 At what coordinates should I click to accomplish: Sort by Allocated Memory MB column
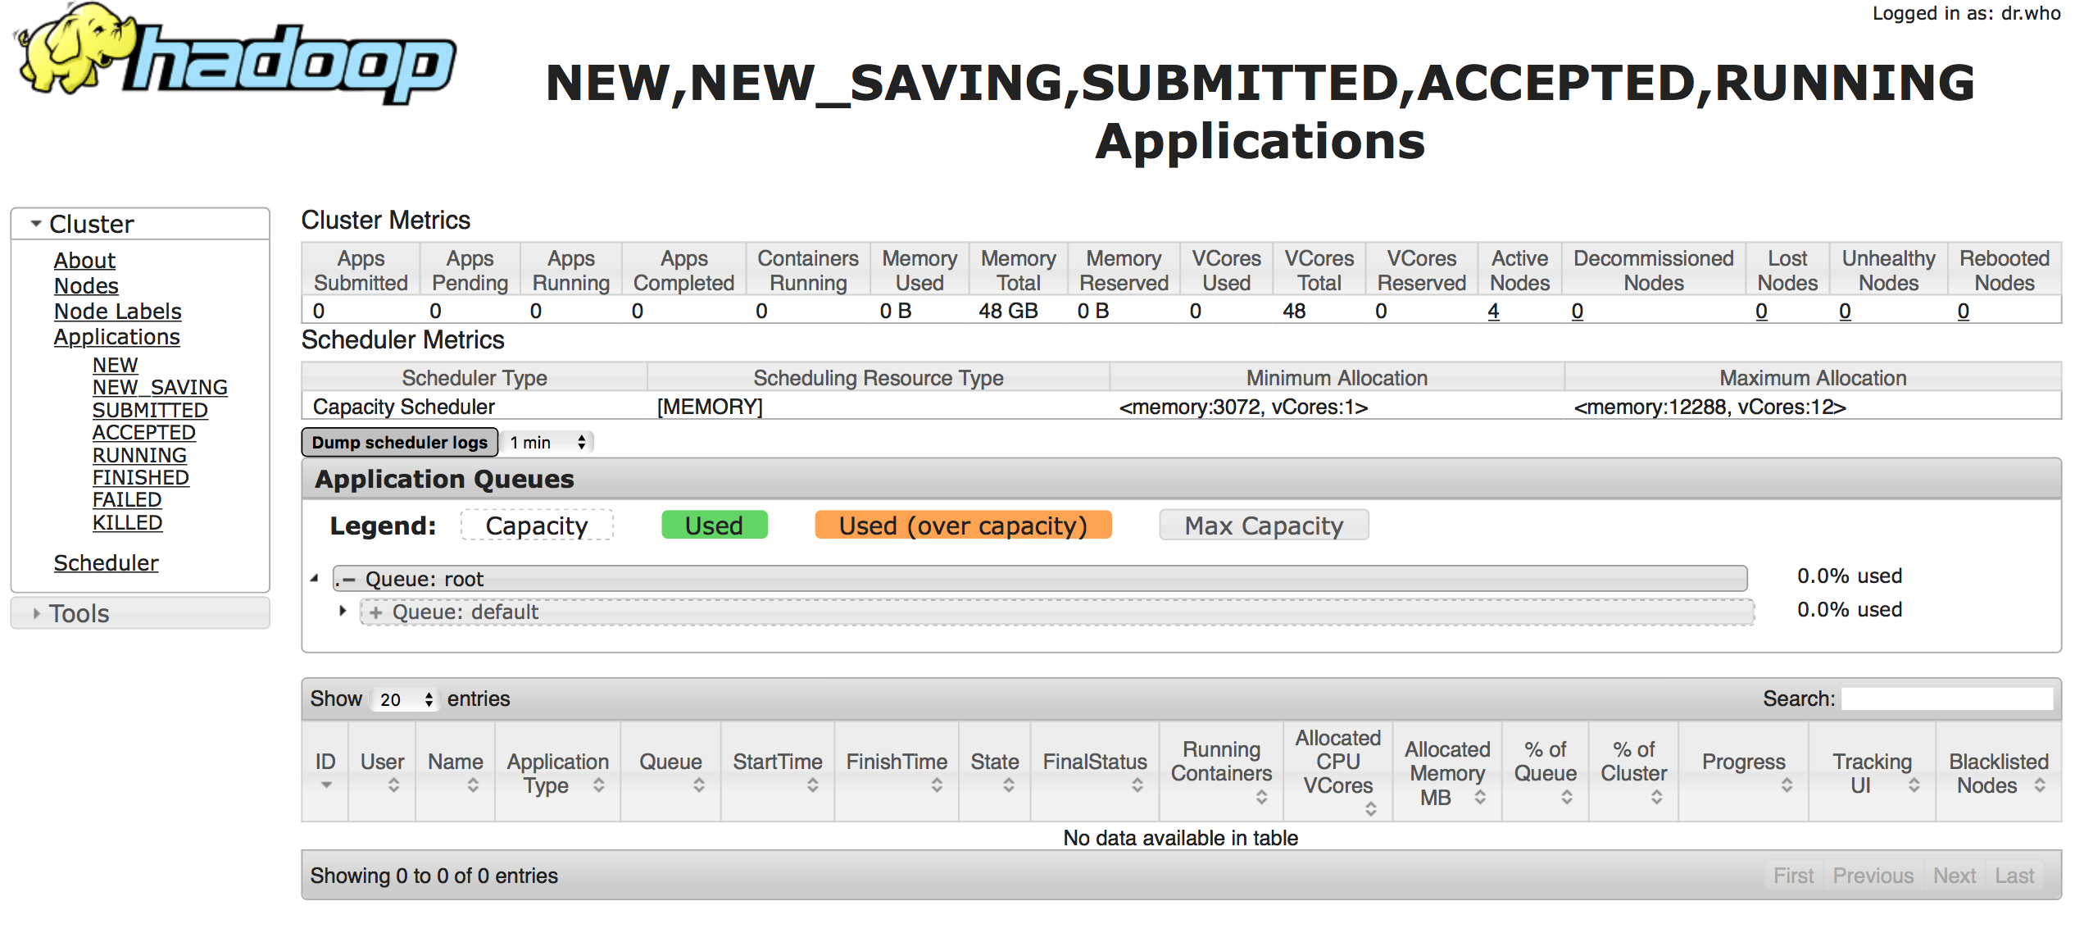1446,772
